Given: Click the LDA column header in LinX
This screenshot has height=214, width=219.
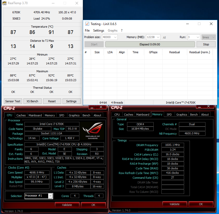Looking at the screenshot, I should point(110,52).
